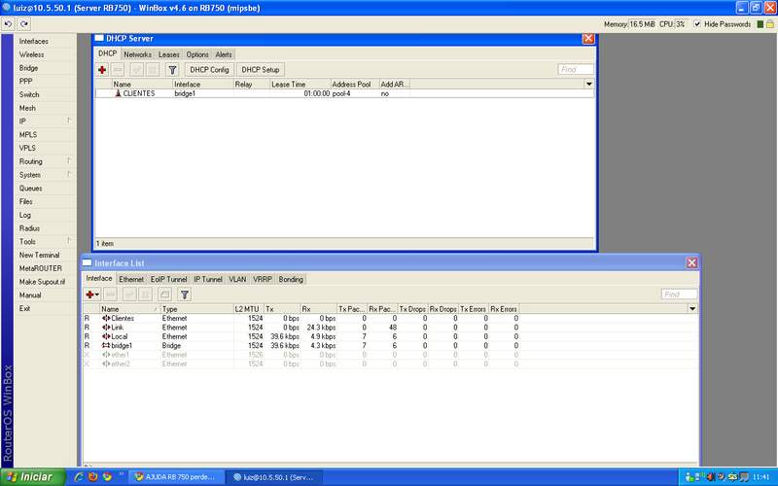Enable DHCP server with checkmark button
Image resolution: width=778 pixels, height=486 pixels.
(x=137, y=70)
